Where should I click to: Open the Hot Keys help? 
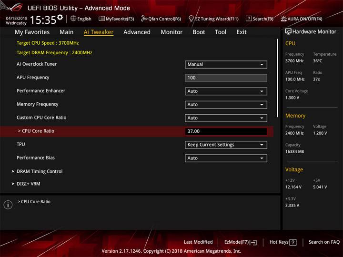pyautogui.click(x=283, y=242)
